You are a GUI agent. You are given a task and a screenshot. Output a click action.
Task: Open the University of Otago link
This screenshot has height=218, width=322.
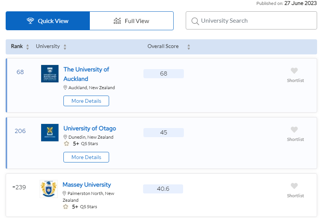pyautogui.click(x=90, y=128)
